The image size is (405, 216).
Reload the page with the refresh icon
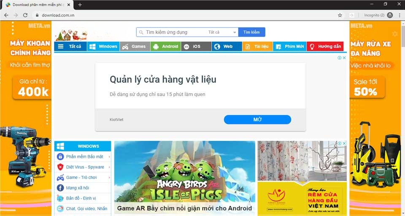tap(25, 15)
